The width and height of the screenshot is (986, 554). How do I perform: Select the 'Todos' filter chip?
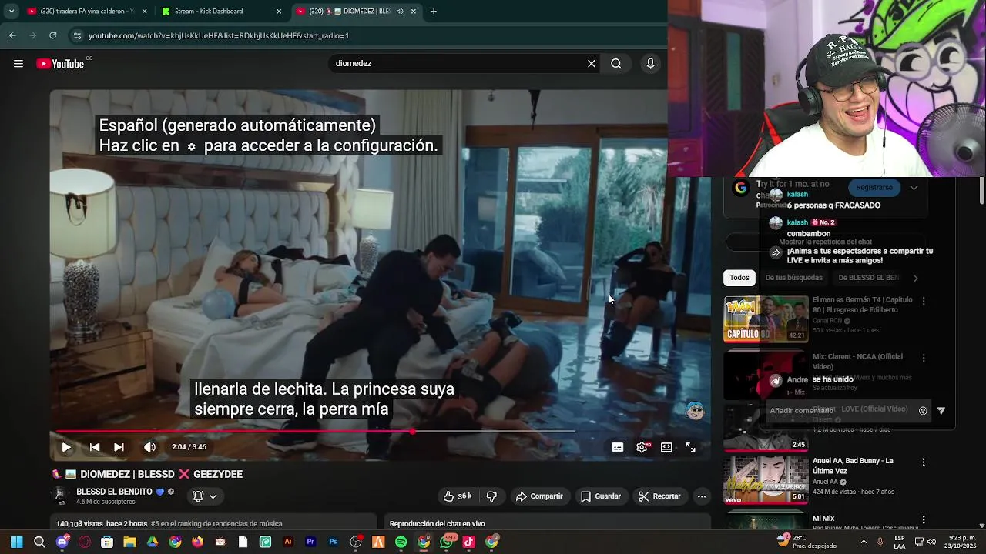(x=739, y=278)
